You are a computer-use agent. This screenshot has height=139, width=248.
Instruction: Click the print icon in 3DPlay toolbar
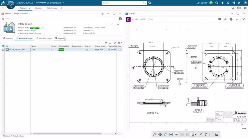coord(217,134)
